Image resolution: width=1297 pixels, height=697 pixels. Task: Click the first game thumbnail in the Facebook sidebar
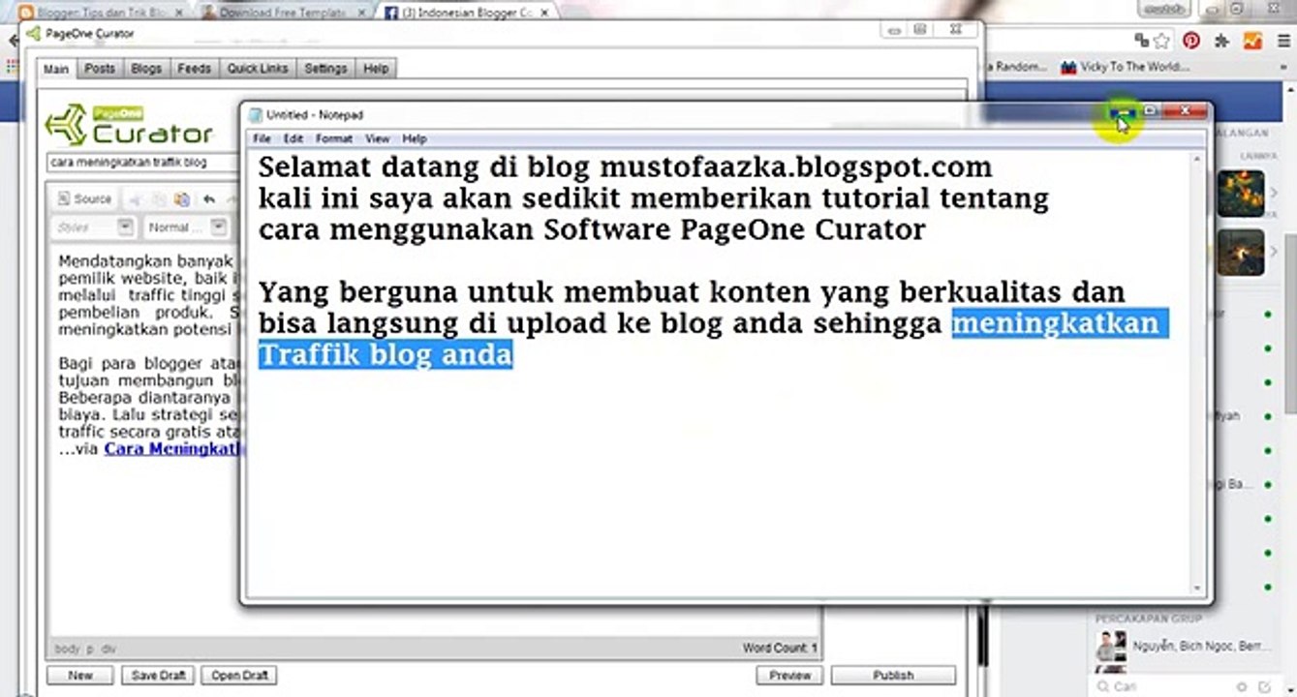pos(1241,194)
